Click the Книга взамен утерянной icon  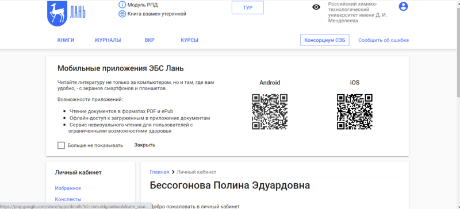(x=122, y=14)
